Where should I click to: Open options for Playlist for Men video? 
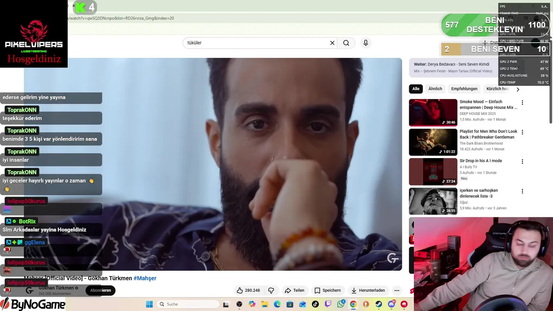coord(522,132)
